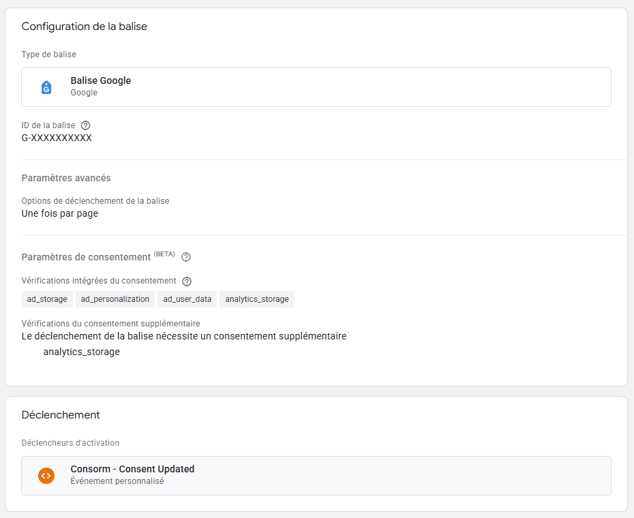Open help icon beside Vérifications intégrées du consentement
The height and width of the screenshot is (518, 634).
pyautogui.click(x=187, y=281)
